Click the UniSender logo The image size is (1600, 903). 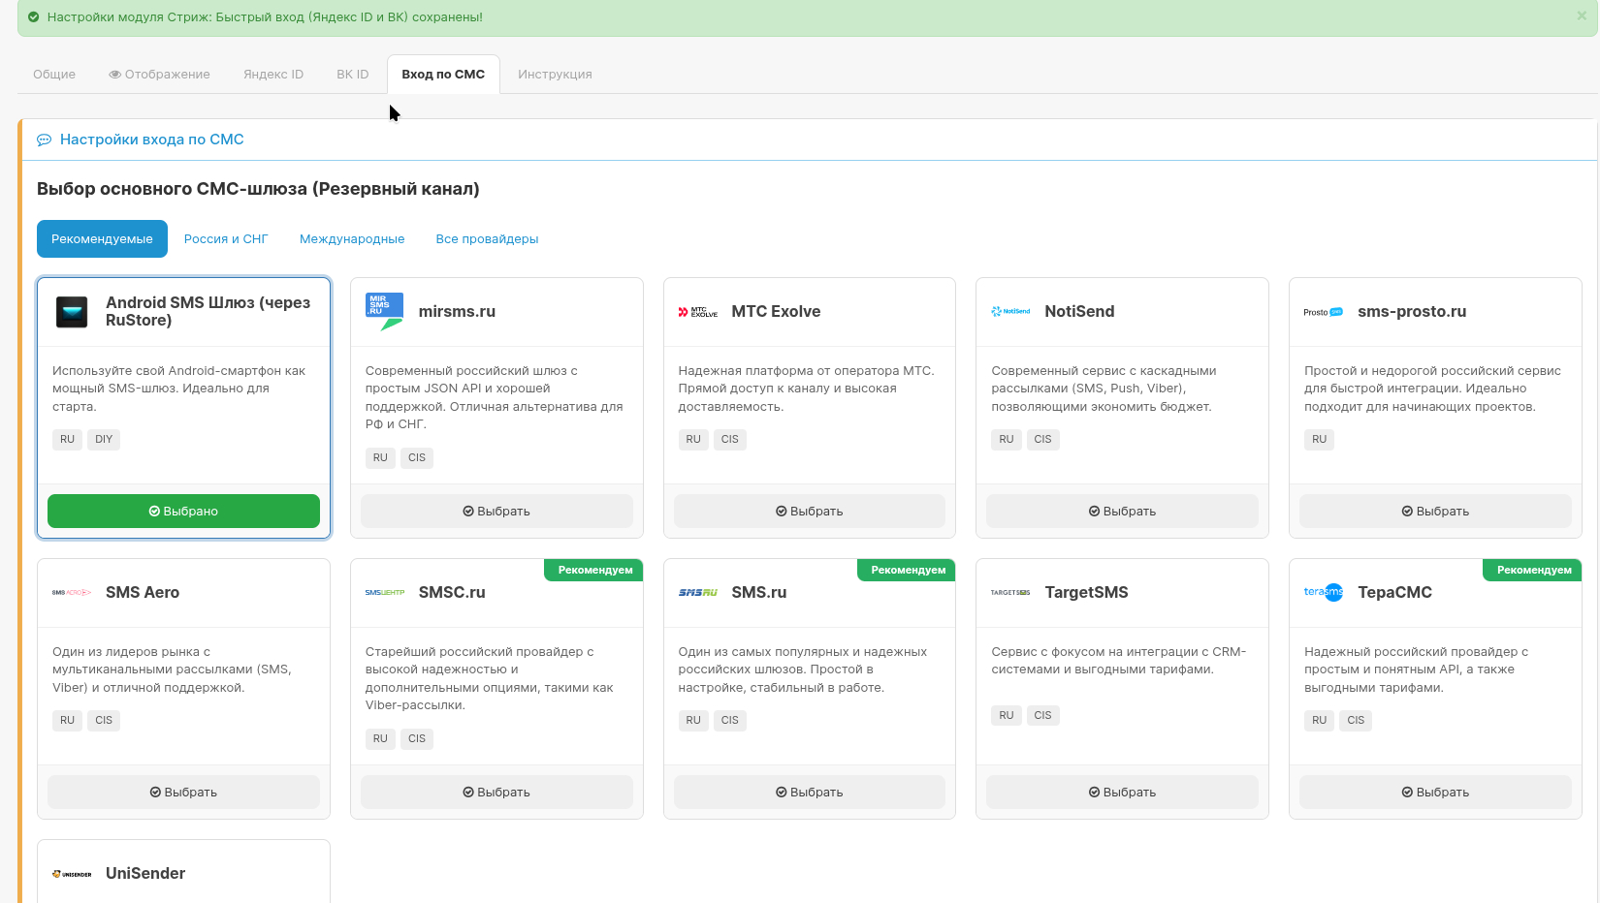(x=72, y=874)
